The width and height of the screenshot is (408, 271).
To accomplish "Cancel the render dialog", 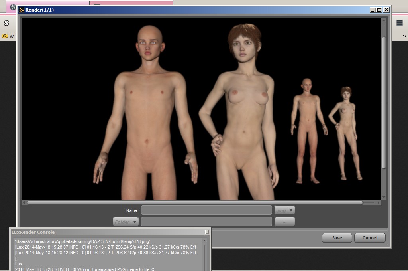I will (x=370, y=237).
